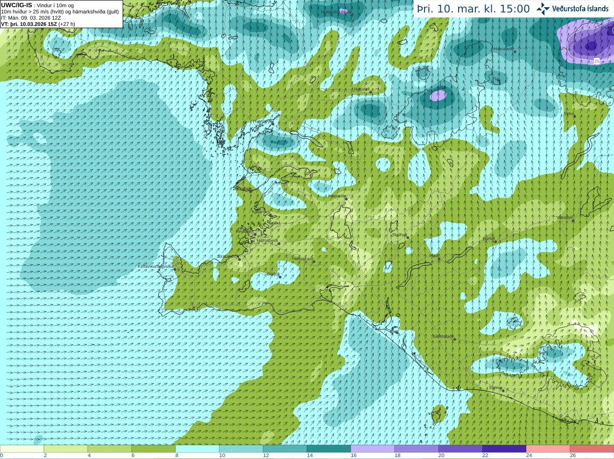This screenshot has width=614, height=459.
Task: Click the Sámsstaðir station marker
Action: click(x=455, y=339)
